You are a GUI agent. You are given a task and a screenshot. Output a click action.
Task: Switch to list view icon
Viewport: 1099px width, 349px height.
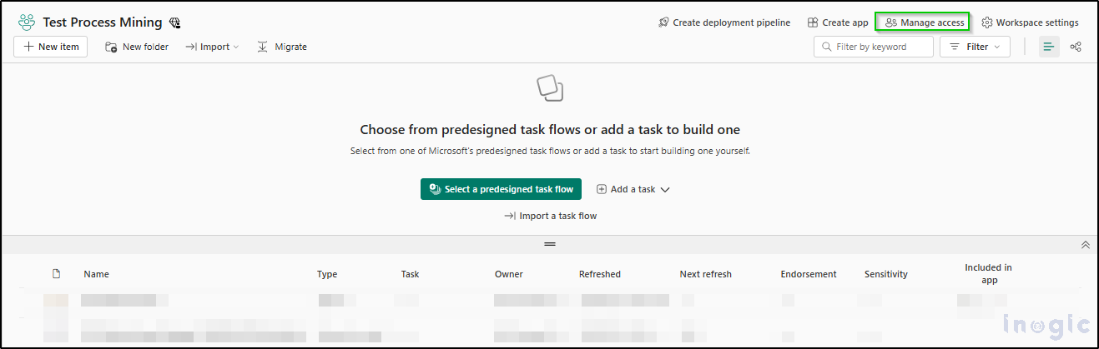click(x=1049, y=47)
